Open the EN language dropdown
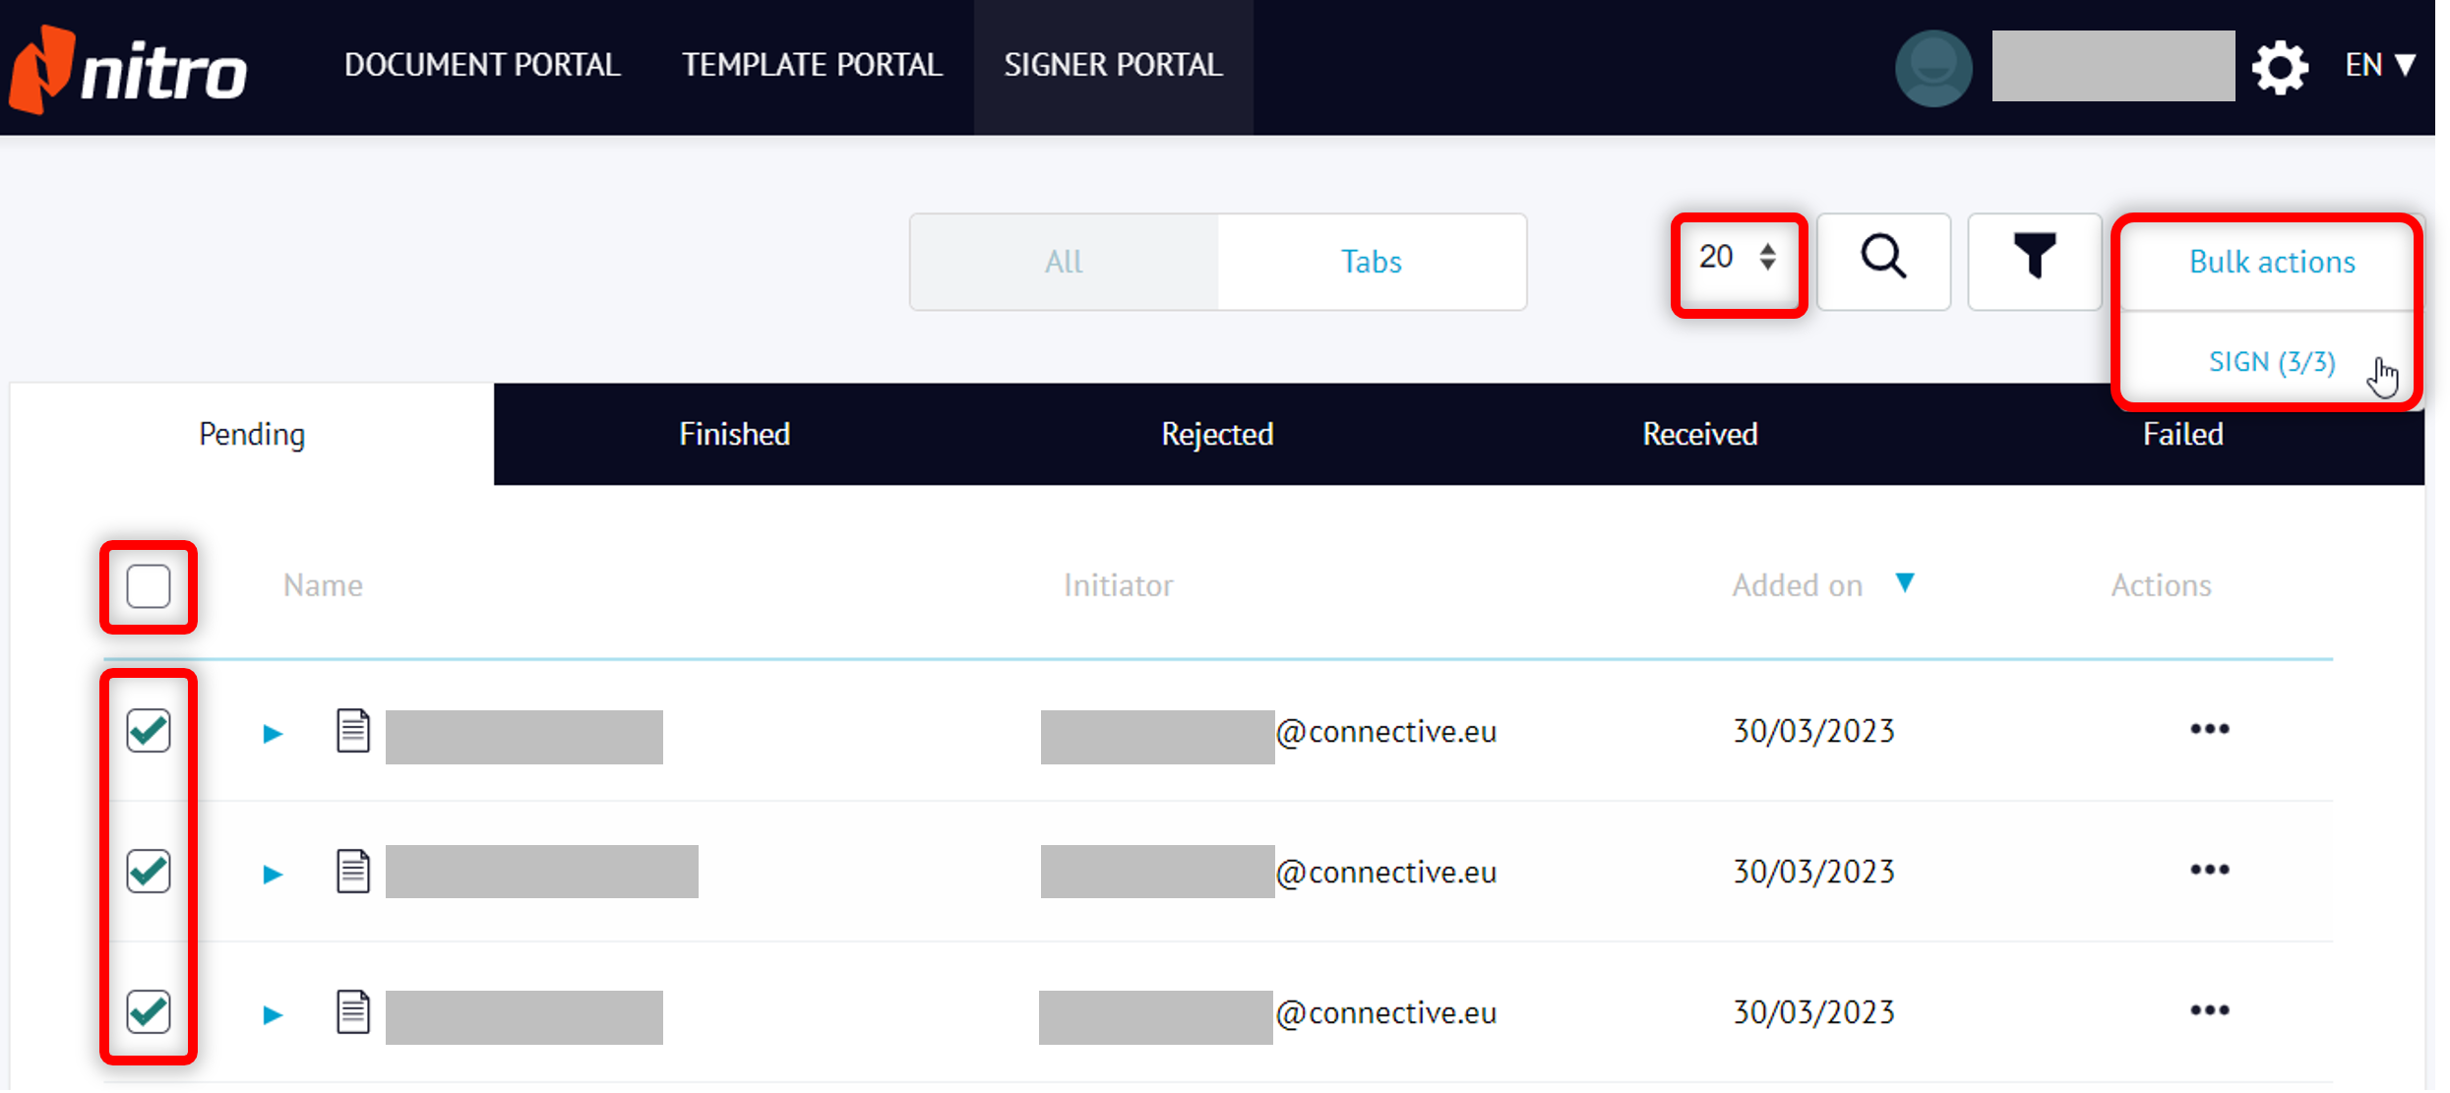2450x1093 pixels. (2379, 66)
